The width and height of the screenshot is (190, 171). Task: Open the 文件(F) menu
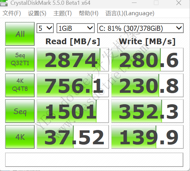[12, 13]
